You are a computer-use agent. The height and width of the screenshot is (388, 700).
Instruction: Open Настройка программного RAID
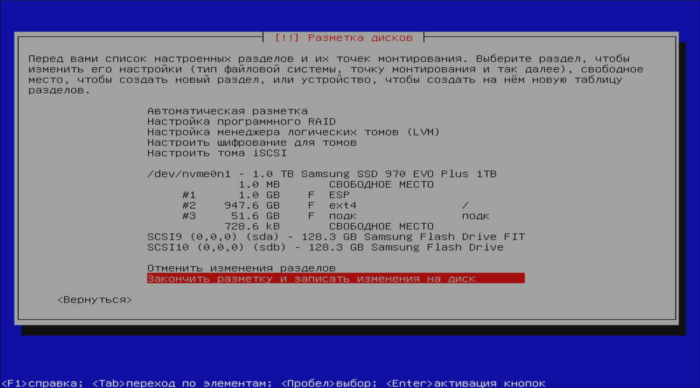(242, 121)
